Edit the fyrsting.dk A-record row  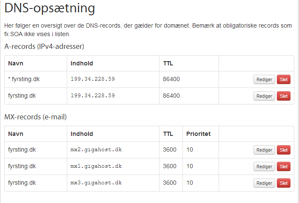pos(264,96)
